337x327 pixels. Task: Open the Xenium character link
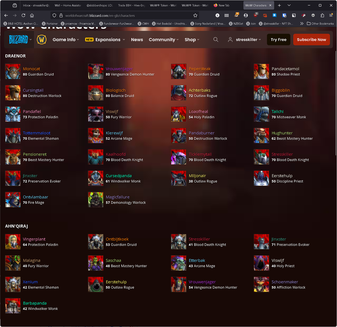click(x=30, y=282)
